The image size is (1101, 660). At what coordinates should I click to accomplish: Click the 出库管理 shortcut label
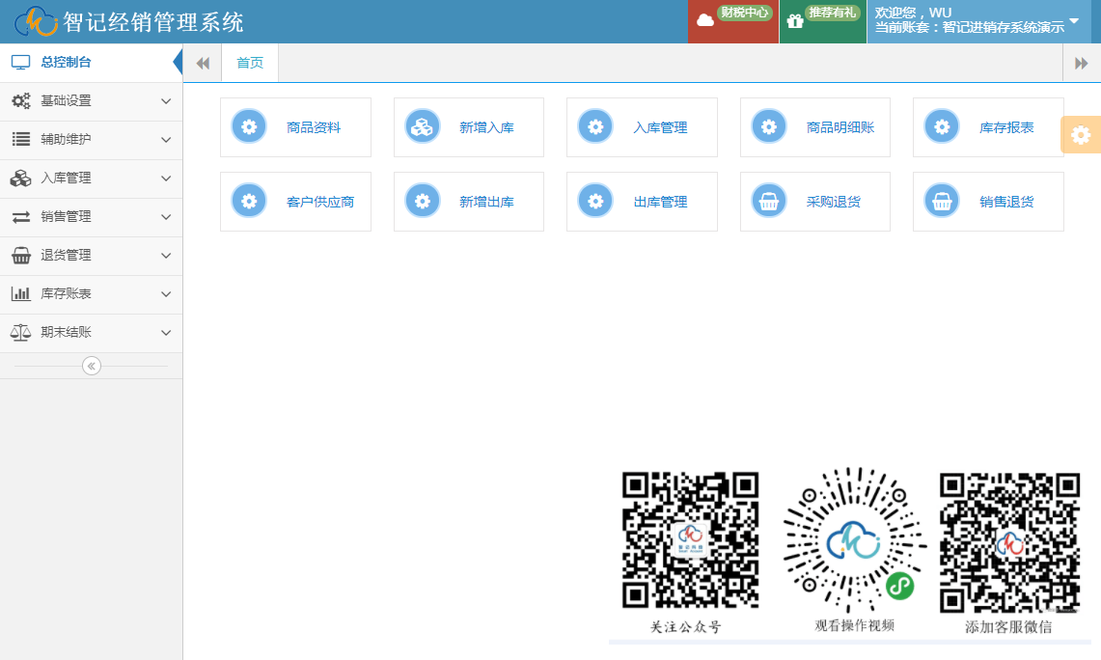click(660, 203)
